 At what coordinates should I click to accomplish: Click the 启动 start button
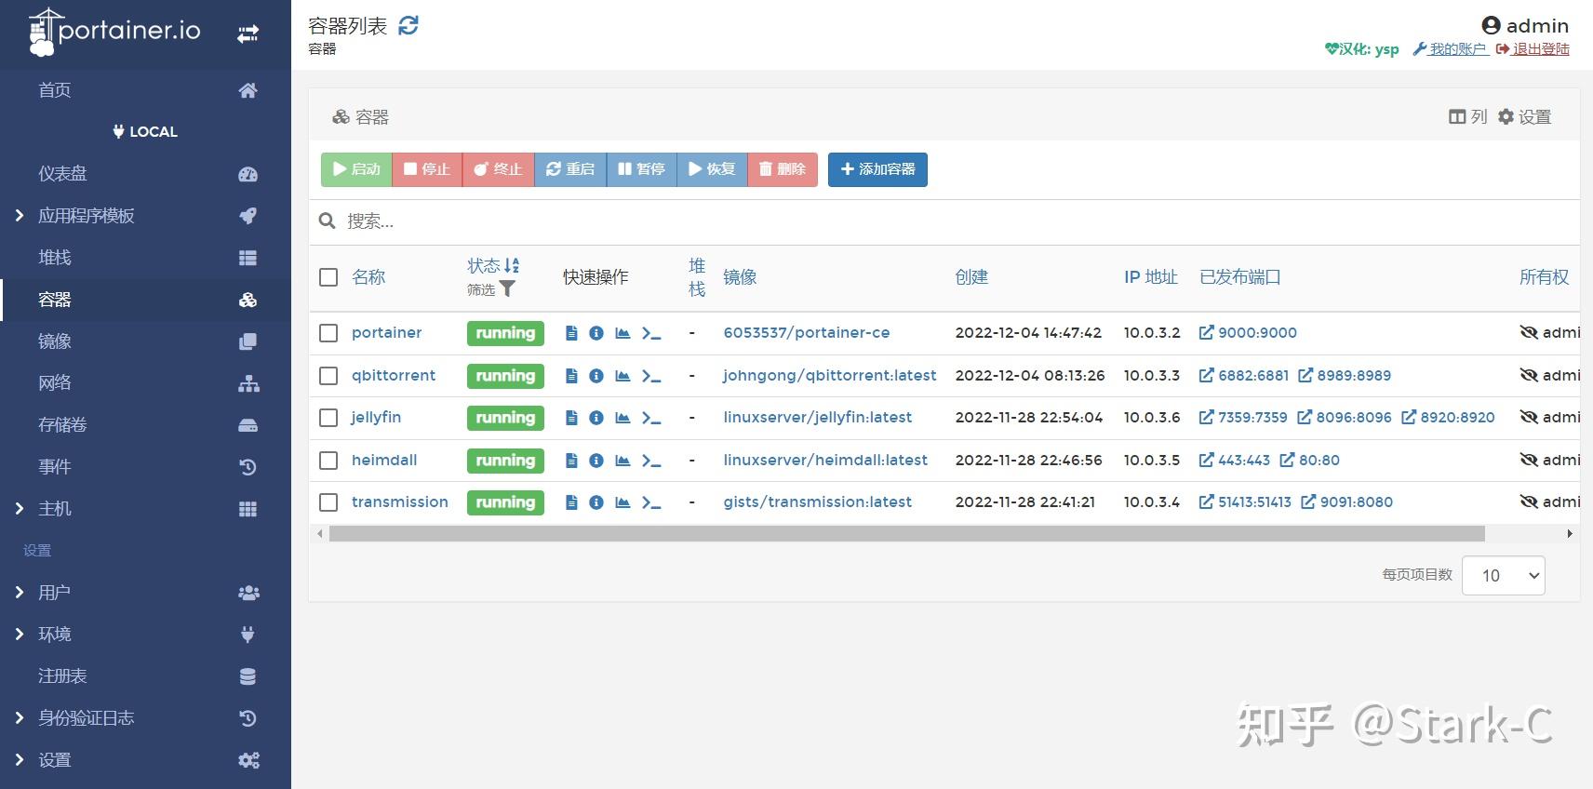click(x=356, y=169)
